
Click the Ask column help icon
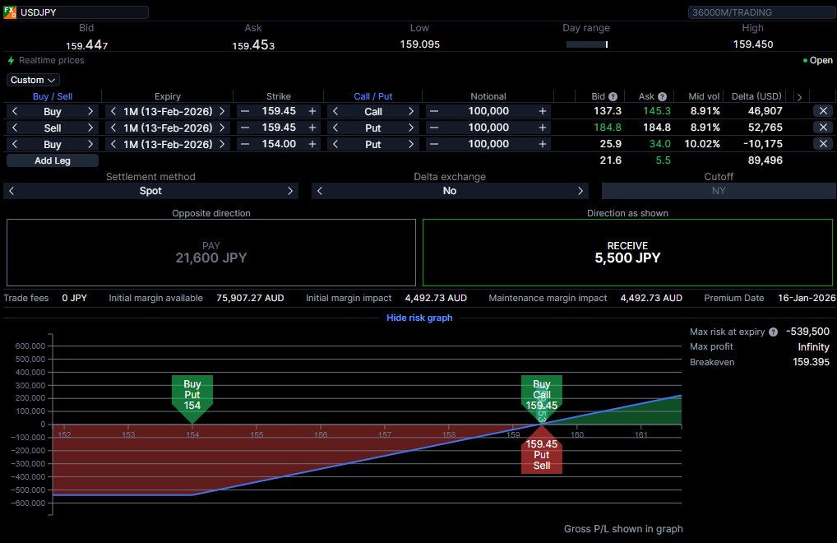(662, 96)
